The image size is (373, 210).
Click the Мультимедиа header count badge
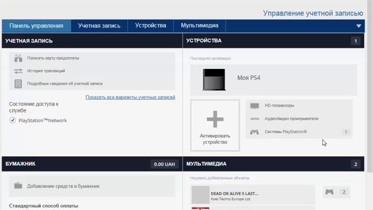point(356,164)
